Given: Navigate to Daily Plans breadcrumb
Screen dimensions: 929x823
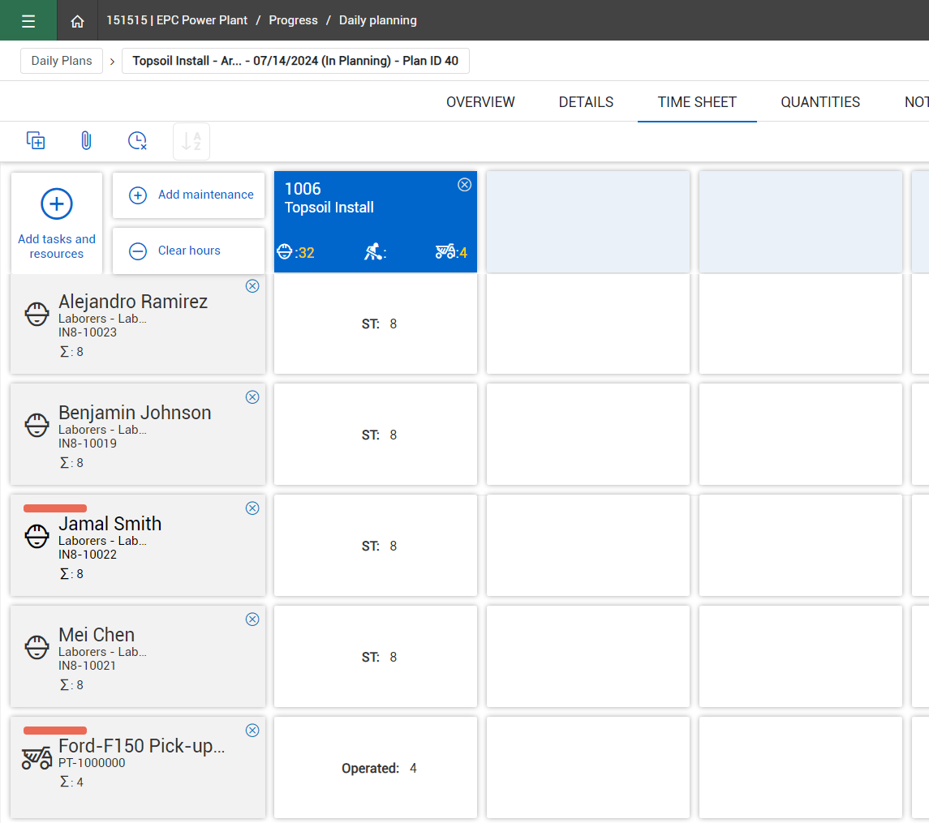Looking at the screenshot, I should (x=62, y=61).
